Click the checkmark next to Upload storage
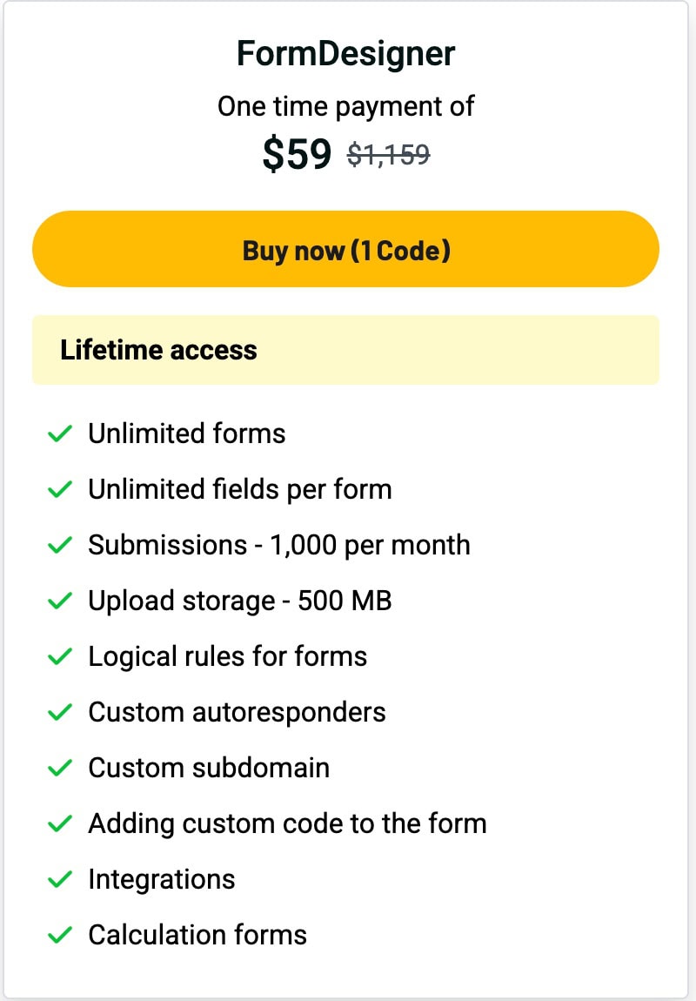 [59, 601]
